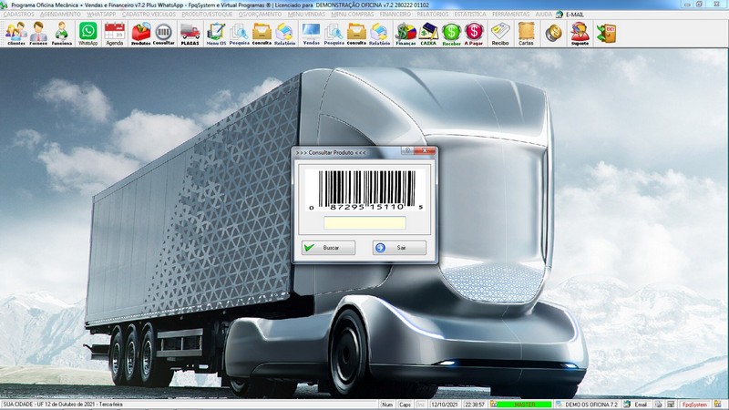Viewport: 729px width, 410px height.
Task: Open the WHATSAPP menu
Action: click(101, 15)
